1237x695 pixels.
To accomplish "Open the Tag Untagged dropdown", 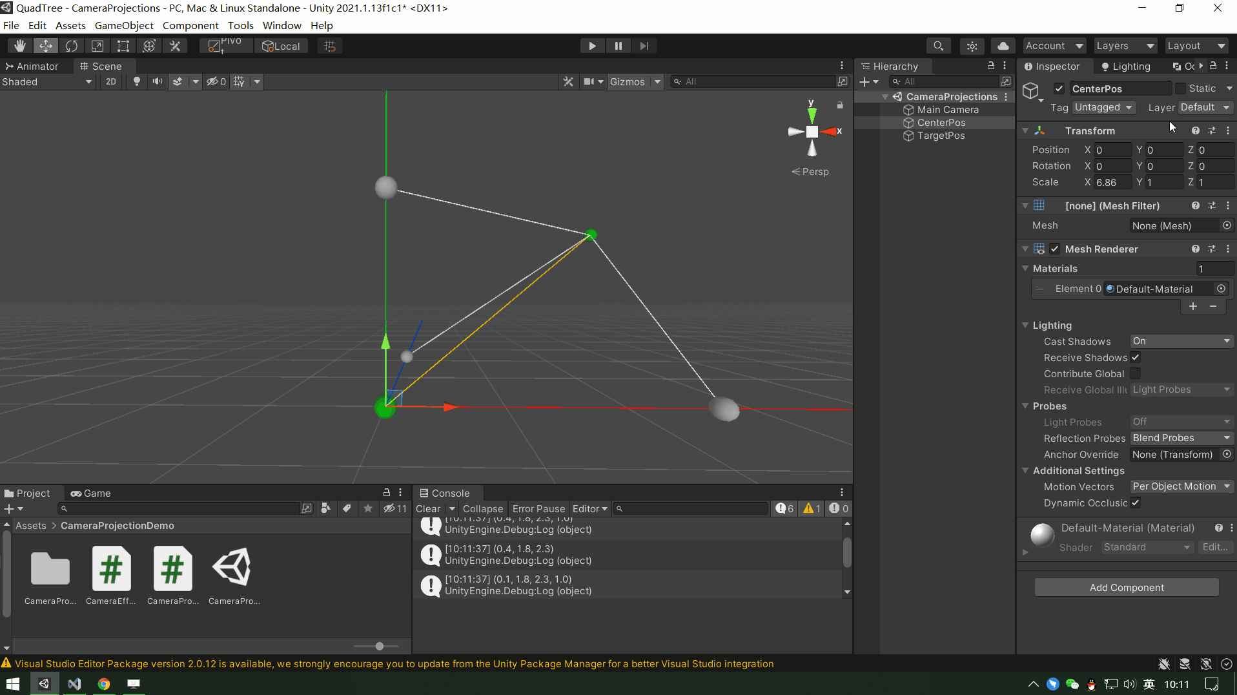I will [1103, 107].
